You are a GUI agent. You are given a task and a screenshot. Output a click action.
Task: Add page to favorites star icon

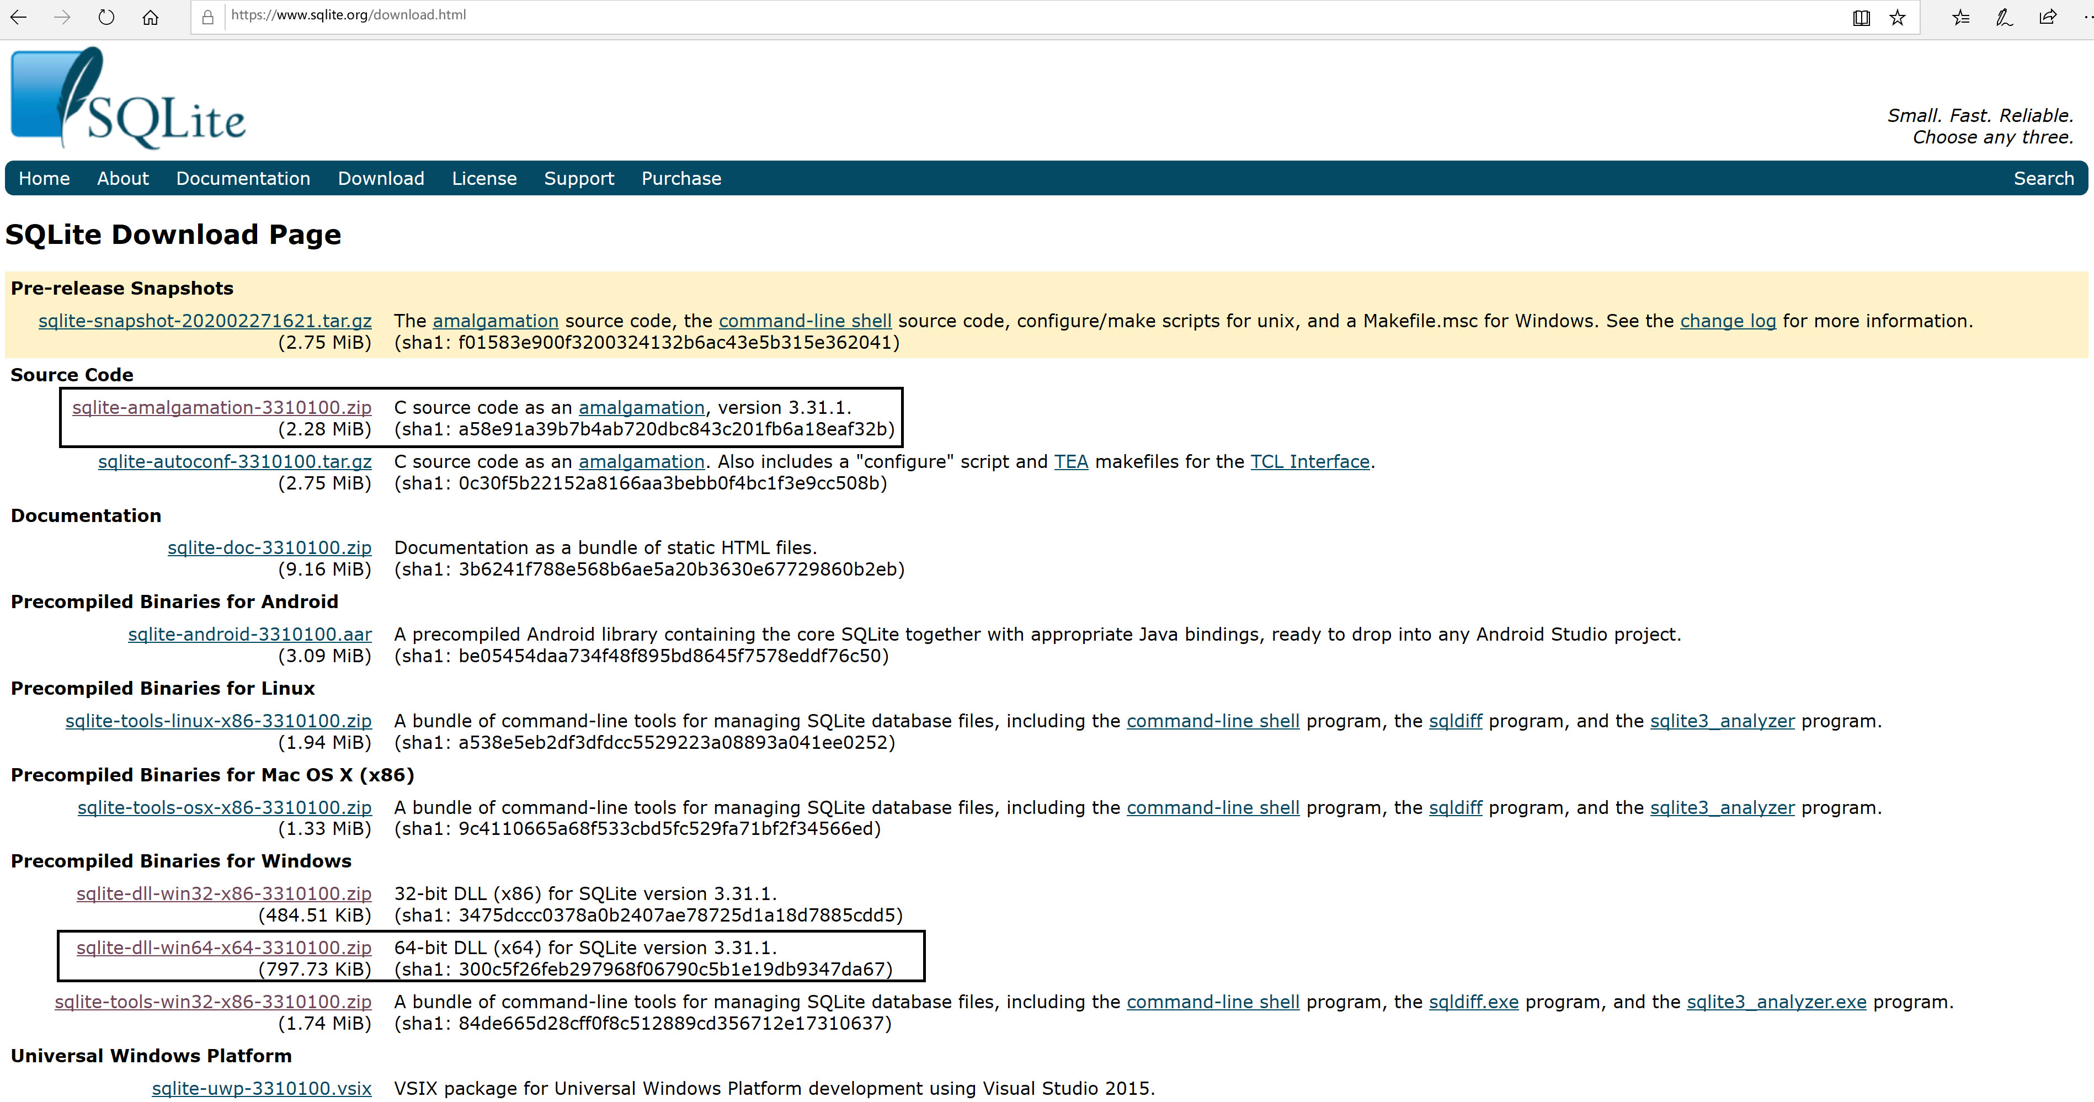click(x=1897, y=17)
